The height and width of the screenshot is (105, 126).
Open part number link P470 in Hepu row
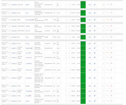tap(27, 13)
